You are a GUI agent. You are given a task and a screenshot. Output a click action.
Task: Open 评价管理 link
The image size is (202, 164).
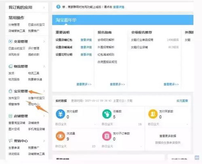click(x=34, y=48)
